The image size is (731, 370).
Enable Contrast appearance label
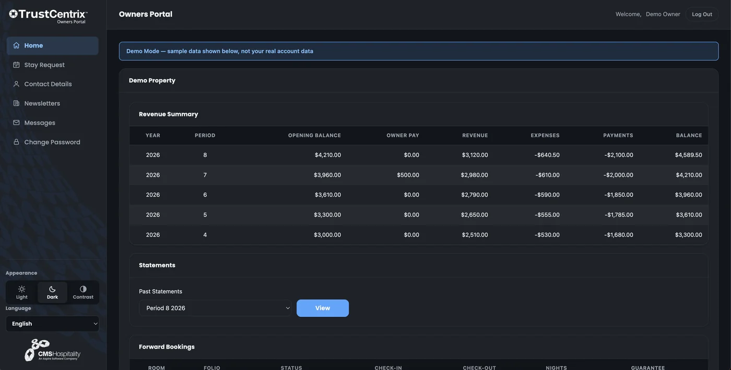(83, 297)
